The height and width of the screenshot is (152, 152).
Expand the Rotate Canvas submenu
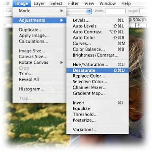click(x=40, y=62)
